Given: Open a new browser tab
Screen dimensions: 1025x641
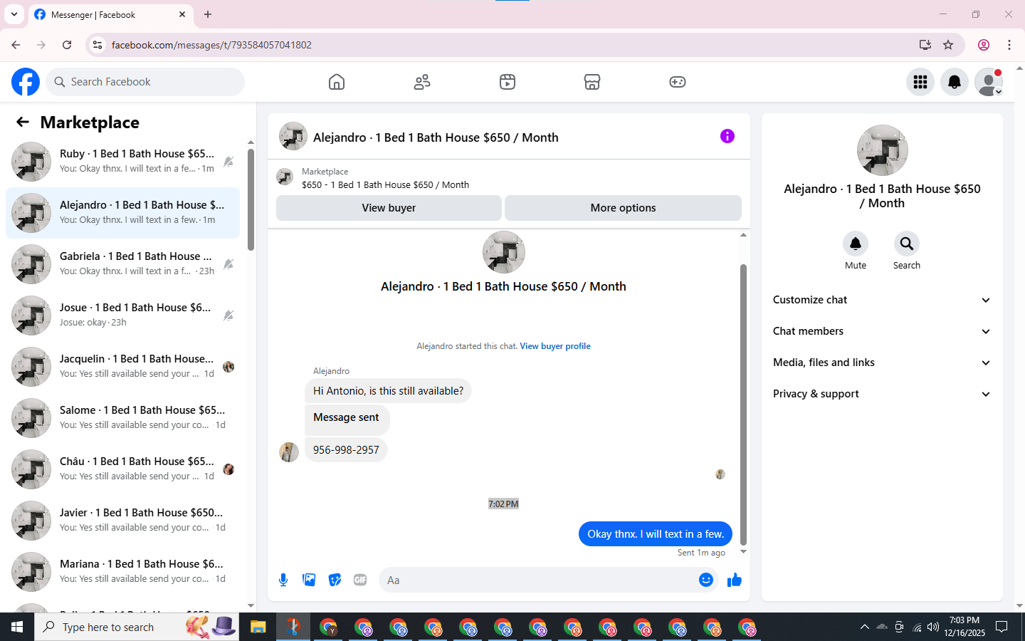Looking at the screenshot, I should click(x=208, y=14).
